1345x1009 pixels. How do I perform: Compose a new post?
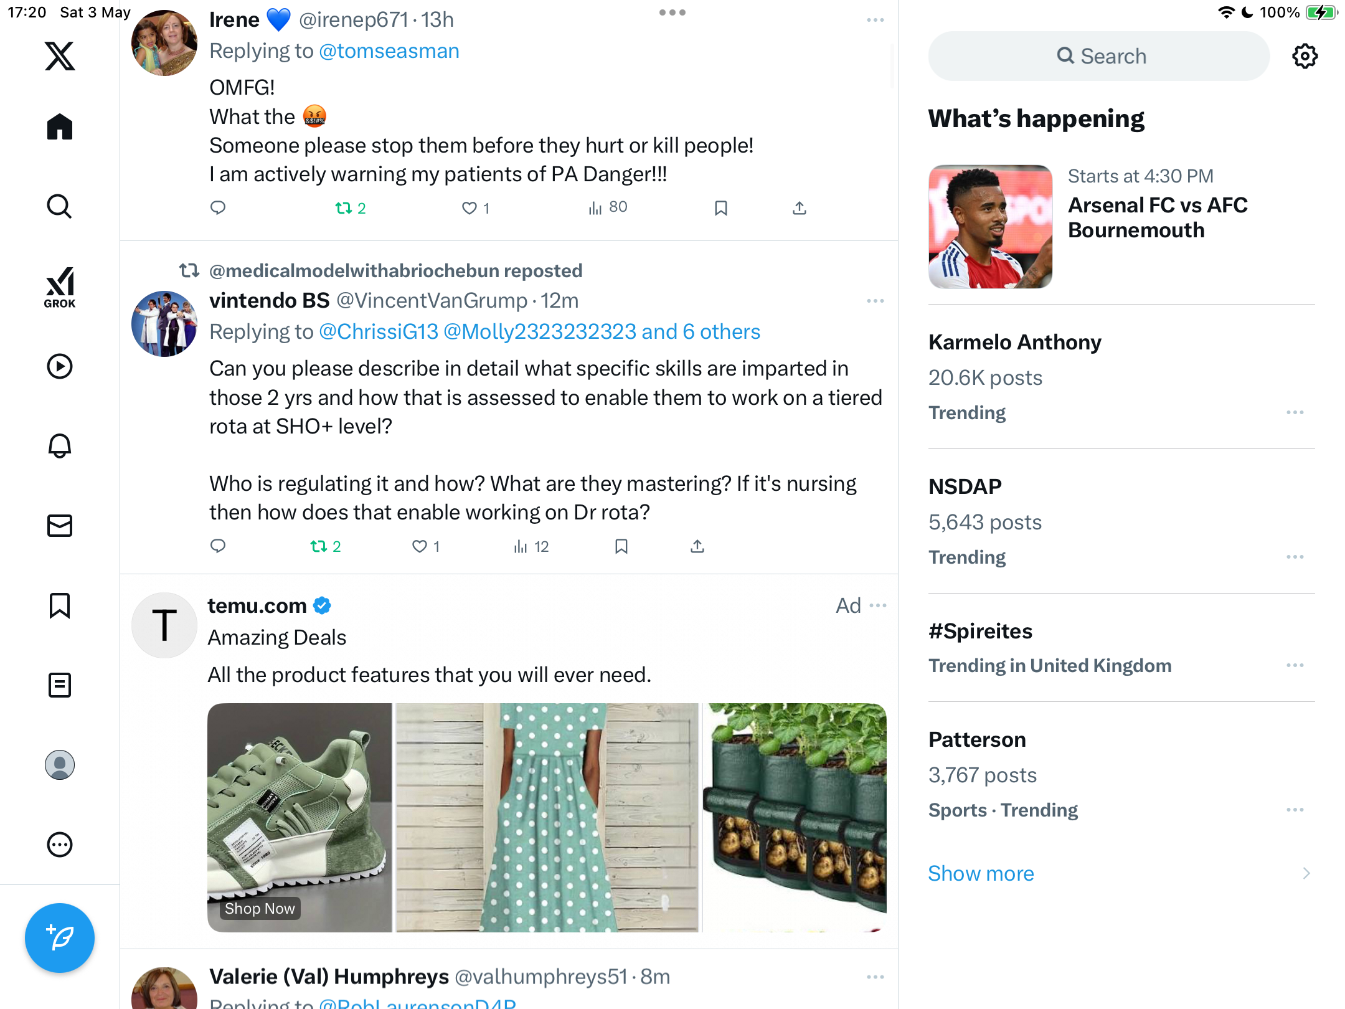pyautogui.click(x=60, y=938)
